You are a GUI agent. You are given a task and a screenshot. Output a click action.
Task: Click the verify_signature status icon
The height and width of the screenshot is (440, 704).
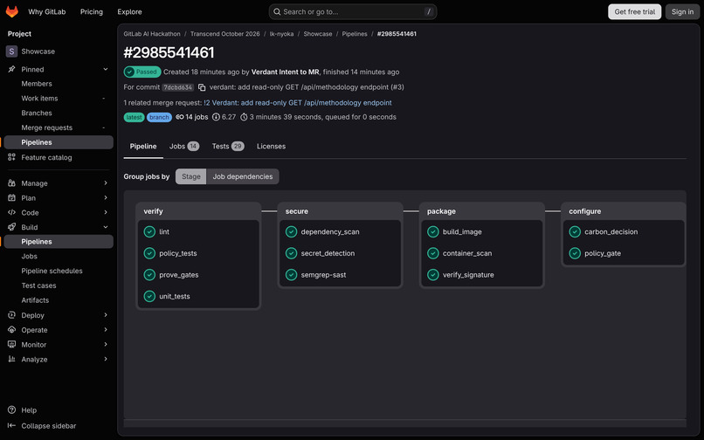coord(433,275)
